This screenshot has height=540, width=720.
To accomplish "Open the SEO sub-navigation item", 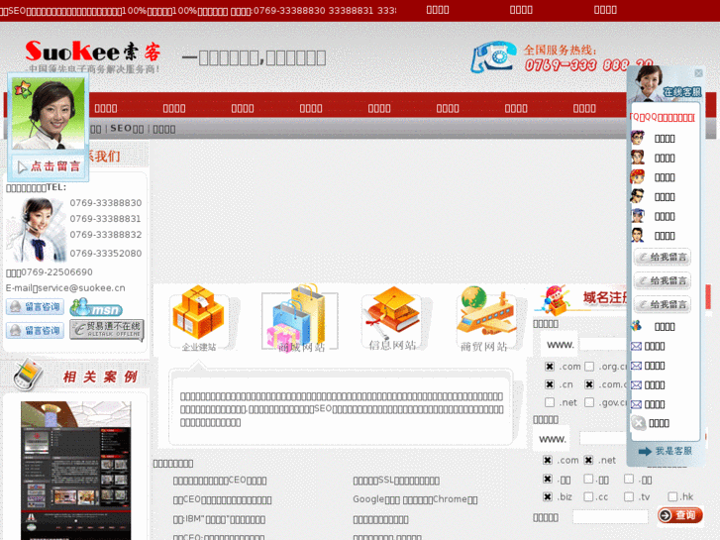I will [x=127, y=129].
